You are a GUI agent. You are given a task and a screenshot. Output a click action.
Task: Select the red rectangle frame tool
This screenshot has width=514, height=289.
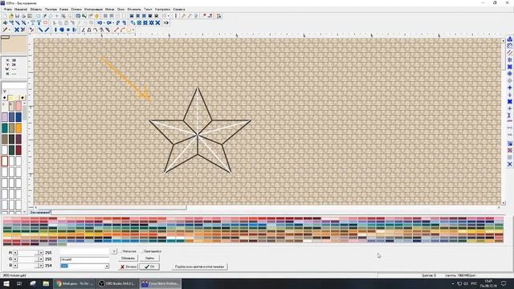point(45,22)
